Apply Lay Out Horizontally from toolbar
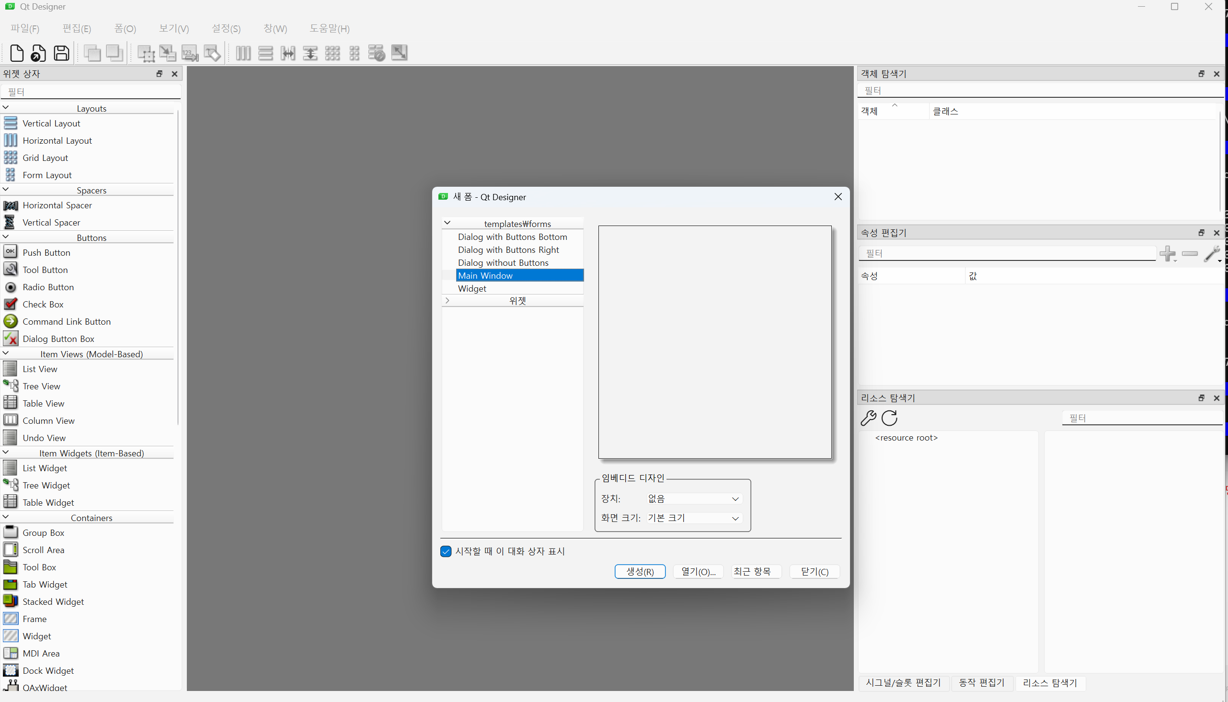 click(243, 53)
